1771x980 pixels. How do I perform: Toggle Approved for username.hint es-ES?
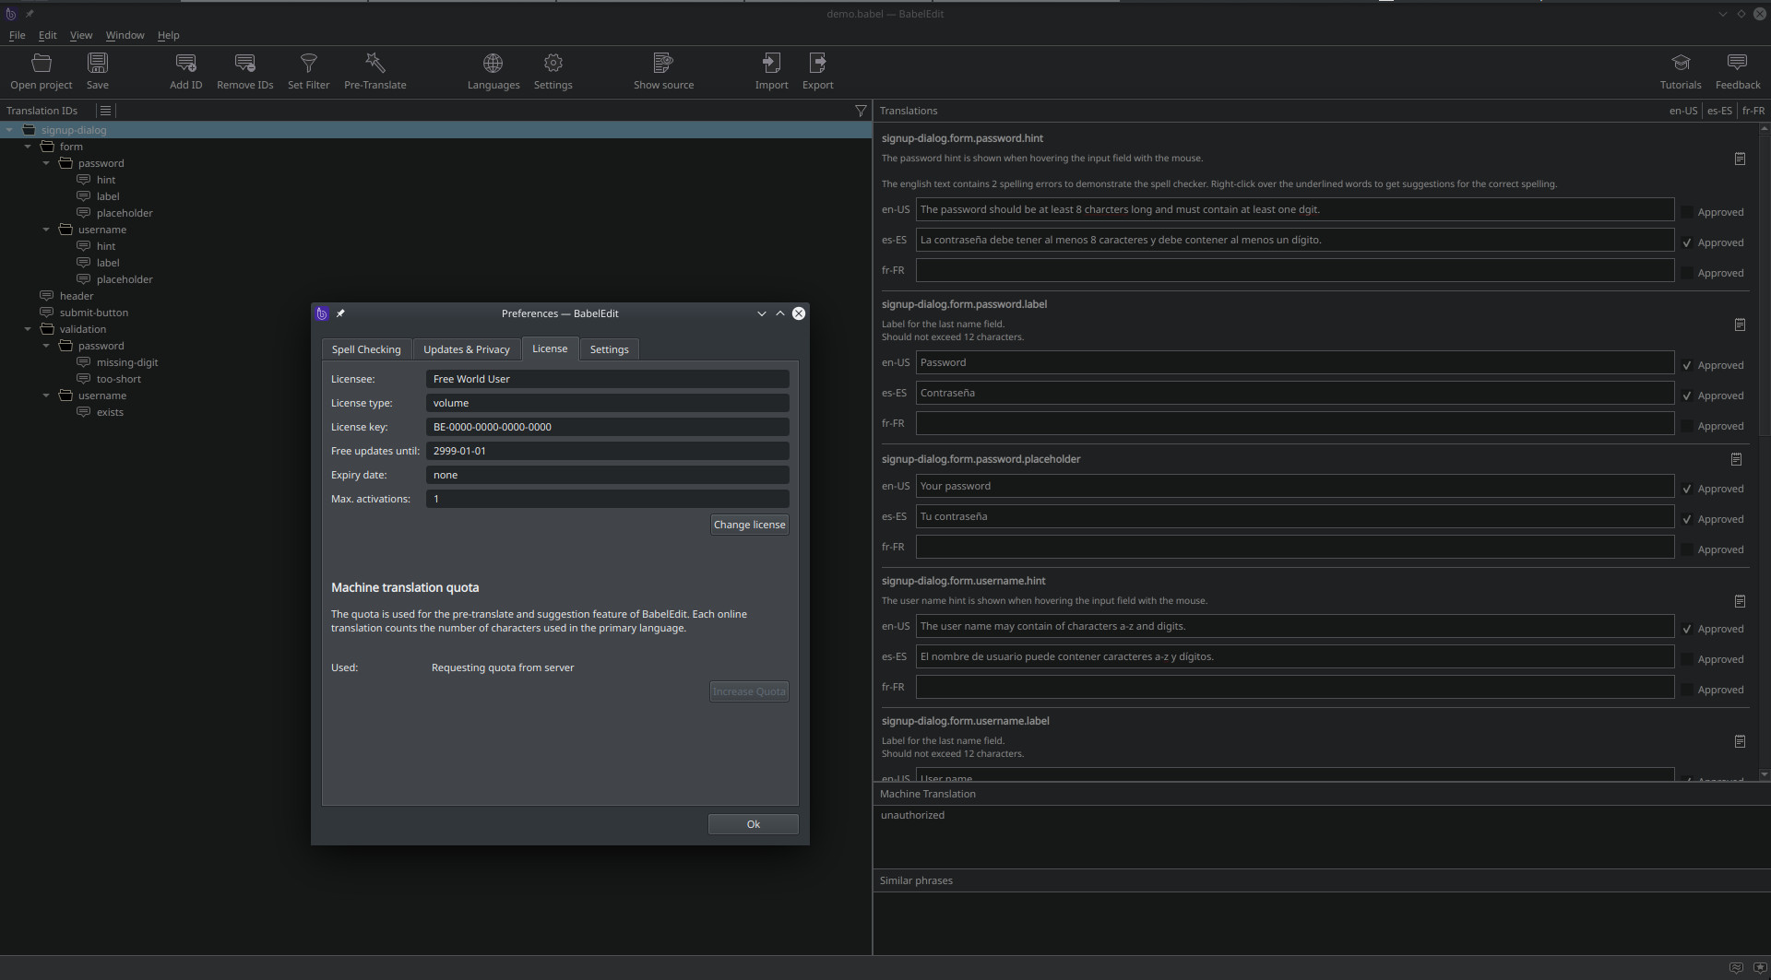1686,659
